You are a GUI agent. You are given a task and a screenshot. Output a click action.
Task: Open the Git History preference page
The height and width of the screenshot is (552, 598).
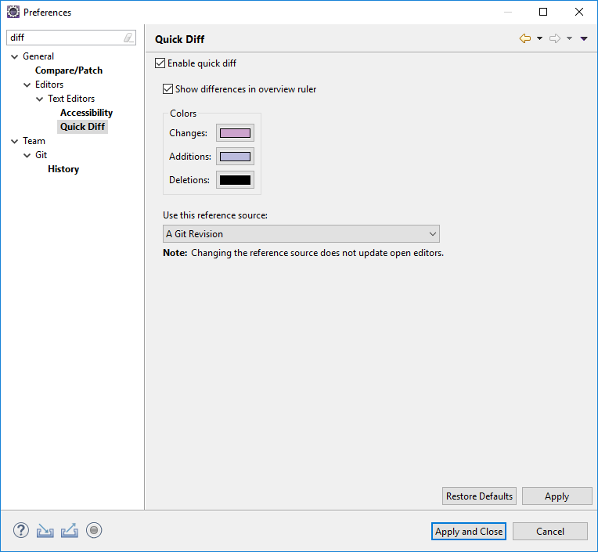click(x=63, y=169)
